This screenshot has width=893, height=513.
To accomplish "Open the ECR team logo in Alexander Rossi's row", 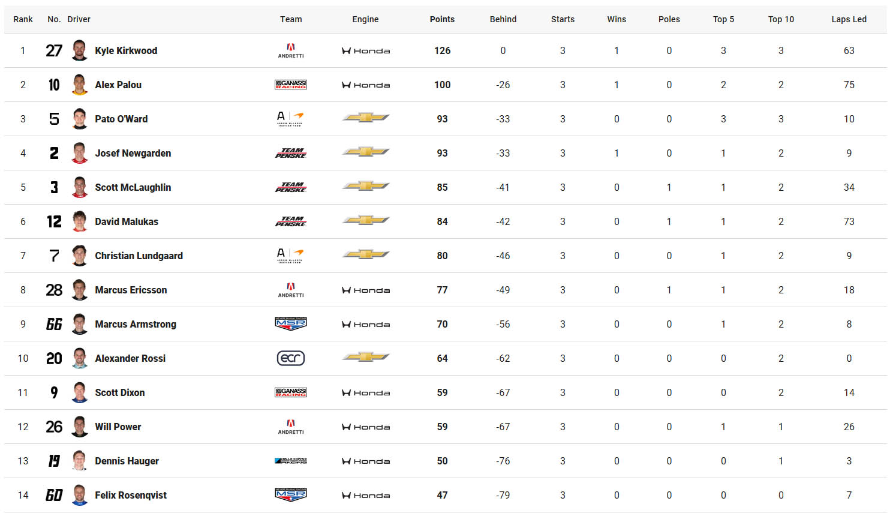I will coord(290,358).
